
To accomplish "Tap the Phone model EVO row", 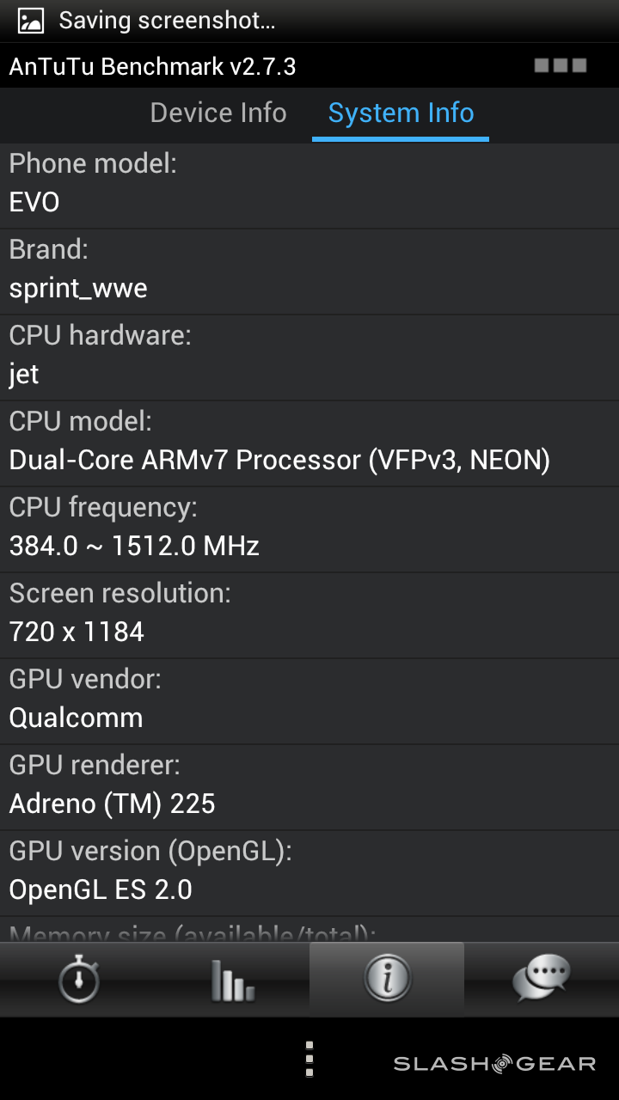I will [309, 185].
